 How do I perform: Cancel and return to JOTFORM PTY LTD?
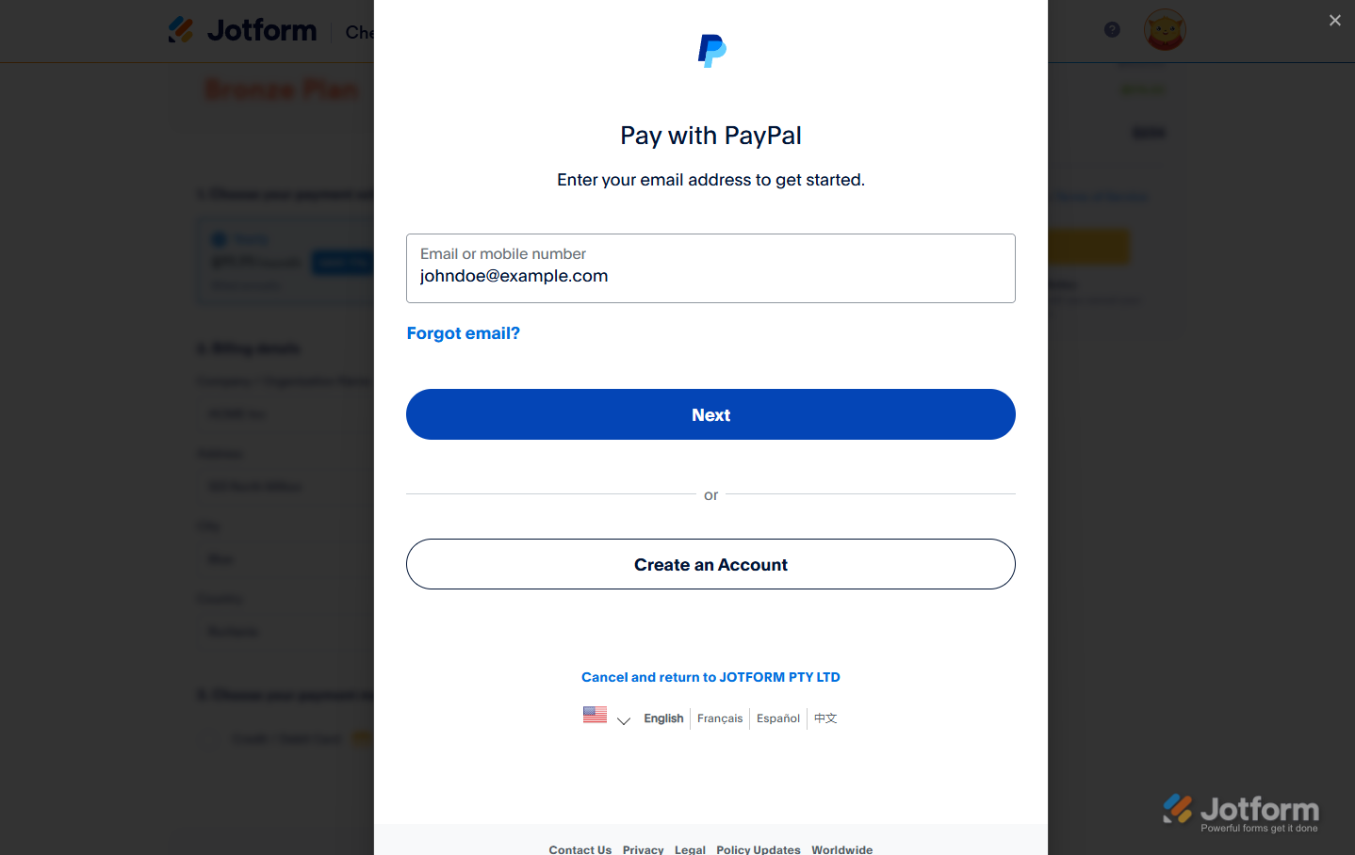click(710, 677)
